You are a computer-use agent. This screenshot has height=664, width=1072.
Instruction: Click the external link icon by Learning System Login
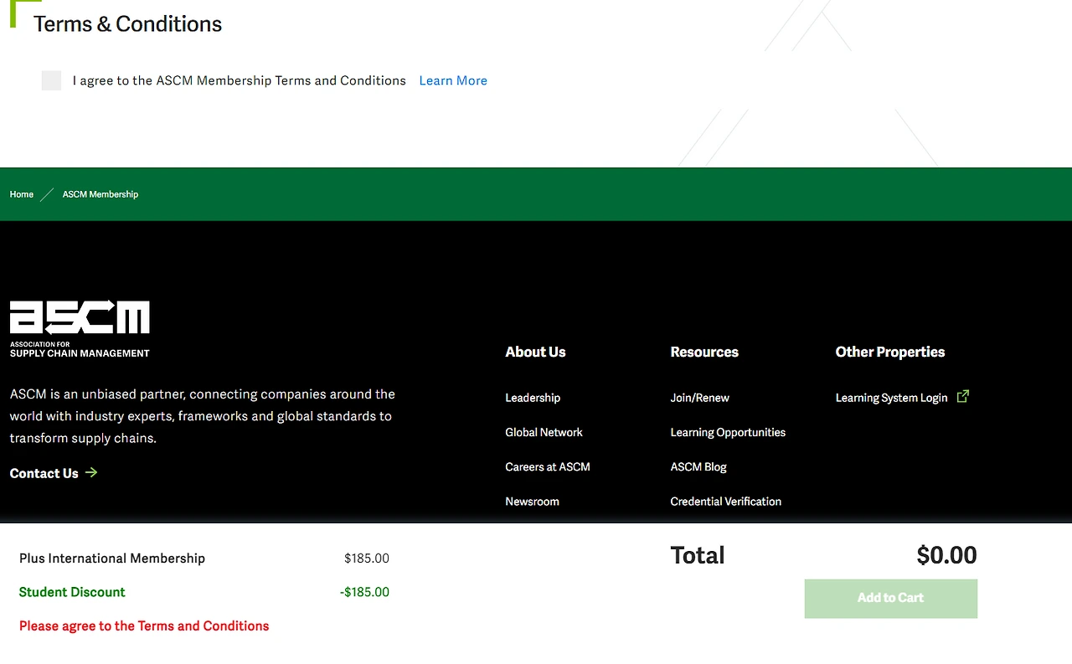coord(963,396)
